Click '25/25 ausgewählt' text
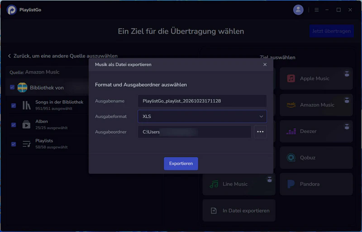The image size is (362, 232). click(x=52, y=128)
